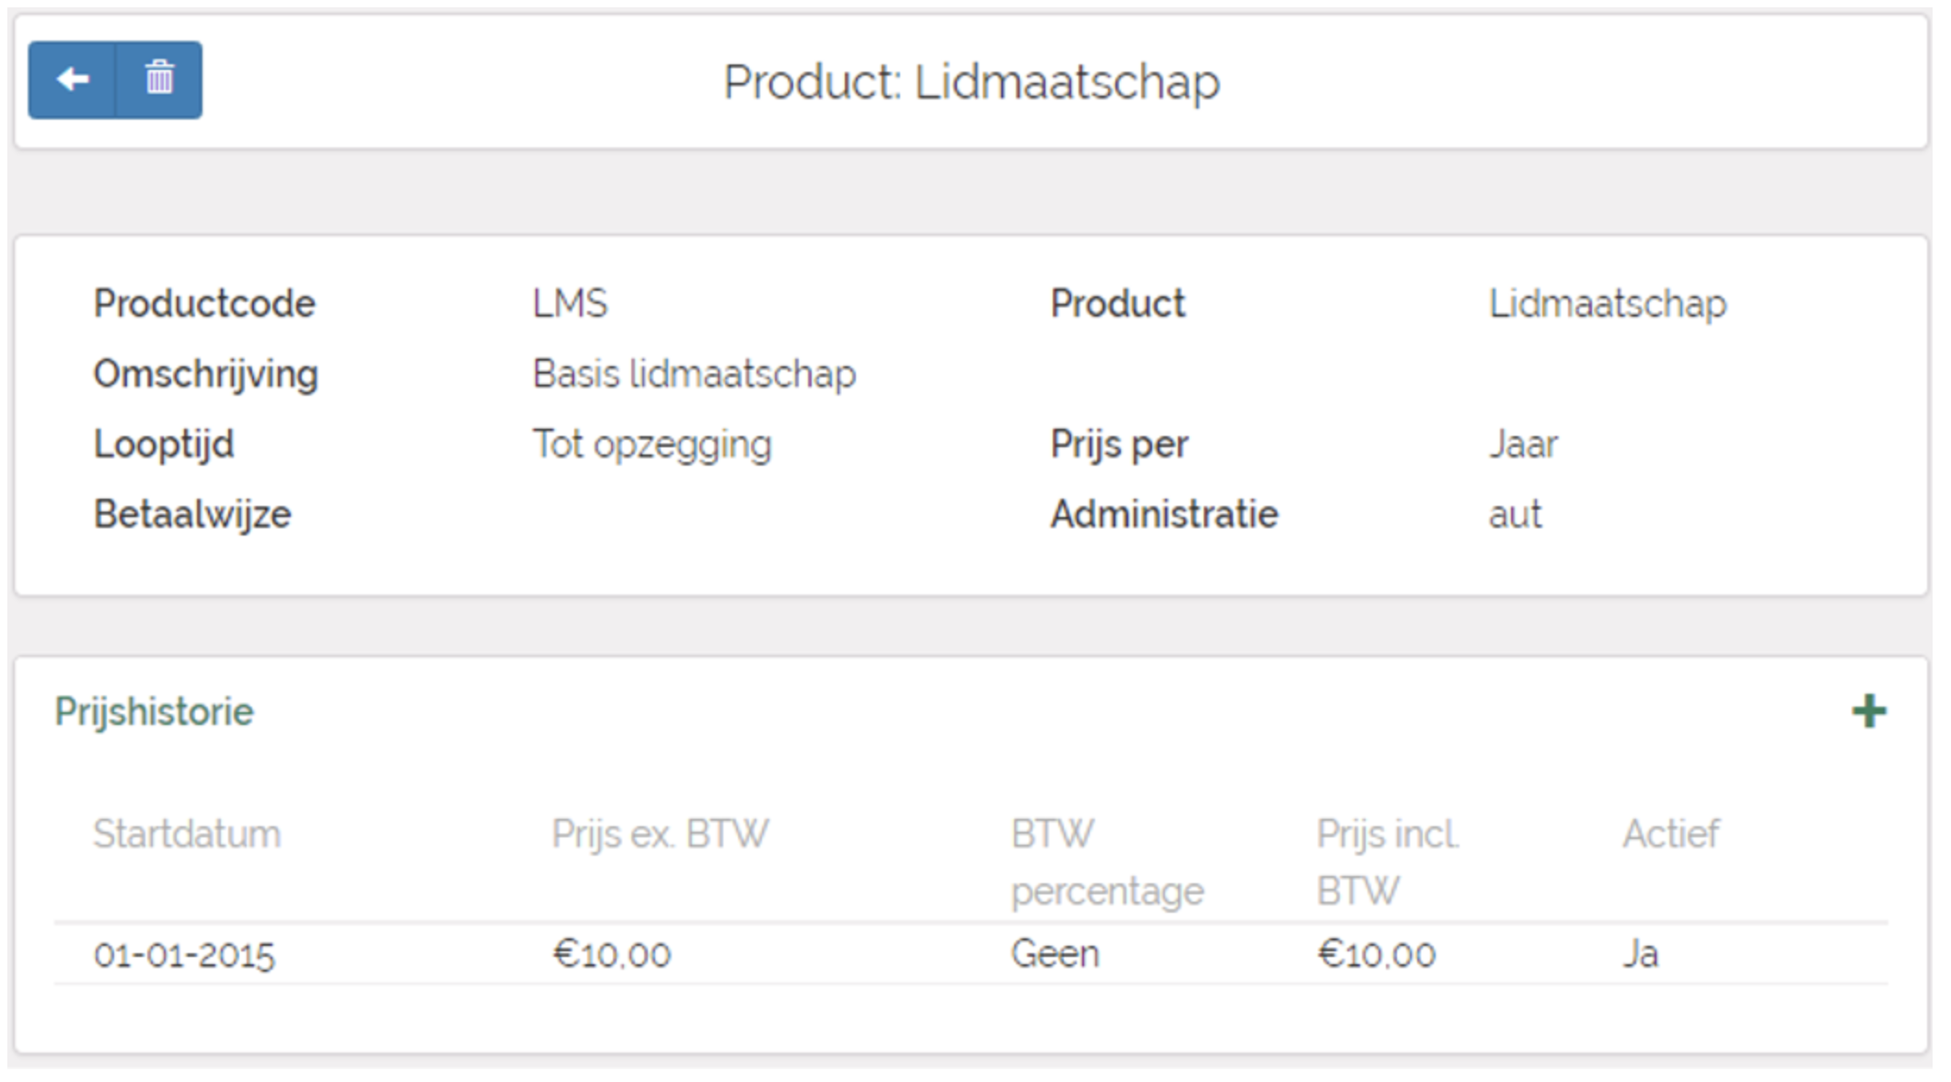Click the trash delete icon
This screenshot has width=1951, height=1082.
pyautogui.click(x=159, y=80)
